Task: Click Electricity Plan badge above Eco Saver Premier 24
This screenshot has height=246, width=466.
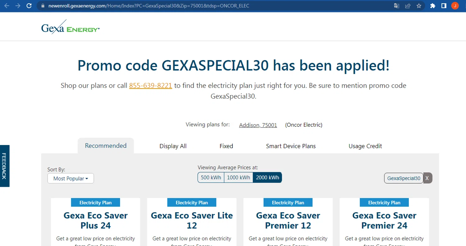Action: [x=384, y=203]
